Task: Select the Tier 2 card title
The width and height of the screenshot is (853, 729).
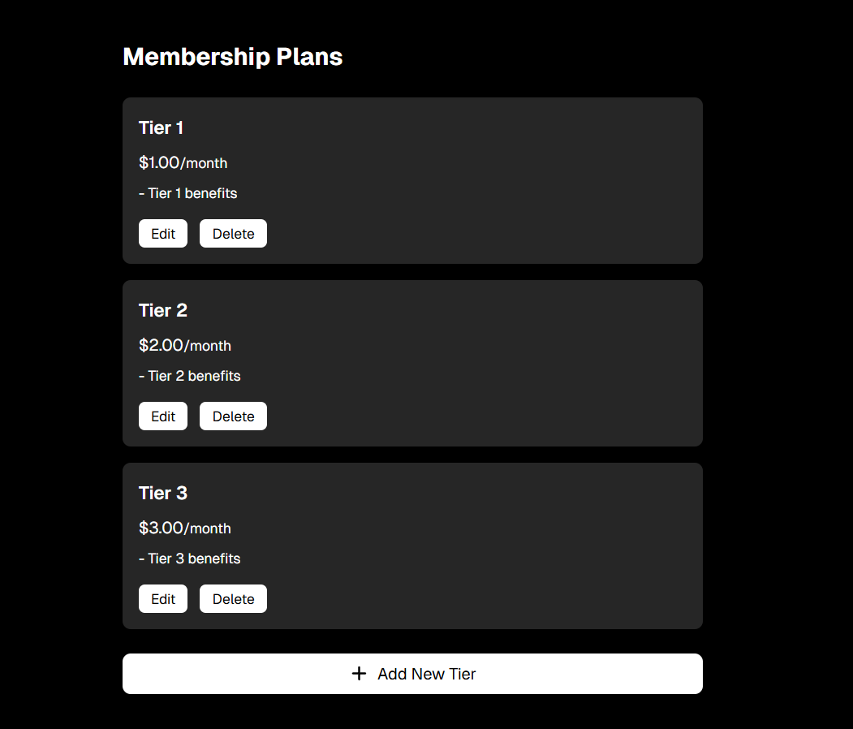Action: (x=162, y=310)
